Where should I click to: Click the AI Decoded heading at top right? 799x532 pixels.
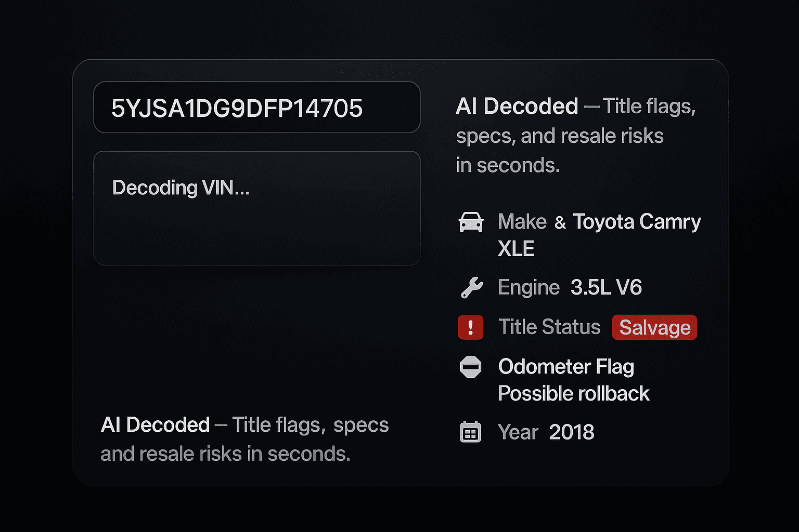[x=517, y=107]
